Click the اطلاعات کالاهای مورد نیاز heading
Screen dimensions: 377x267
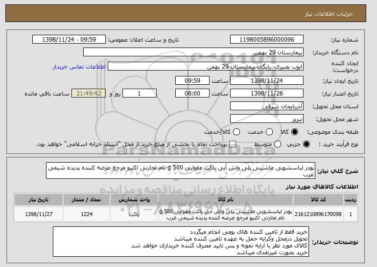pos(322,187)
